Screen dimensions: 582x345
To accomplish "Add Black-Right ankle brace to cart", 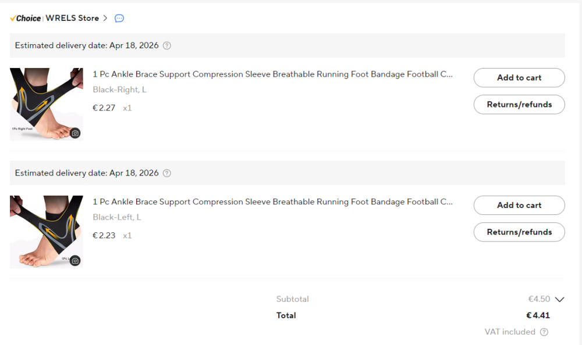I will [x=519, y=77].
